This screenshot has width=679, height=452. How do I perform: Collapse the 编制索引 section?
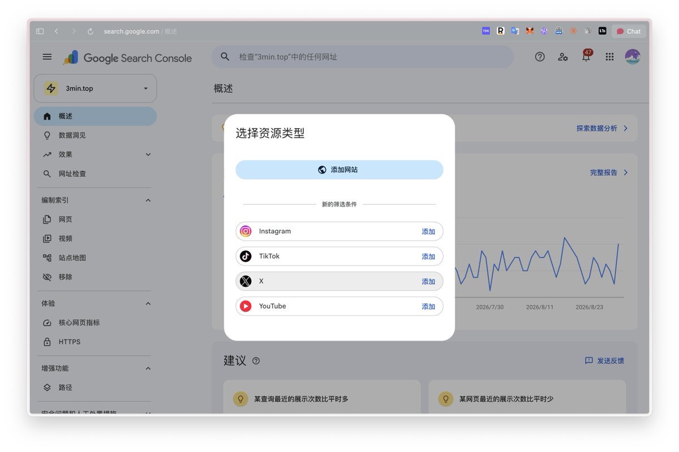click(x=148, y=200)
